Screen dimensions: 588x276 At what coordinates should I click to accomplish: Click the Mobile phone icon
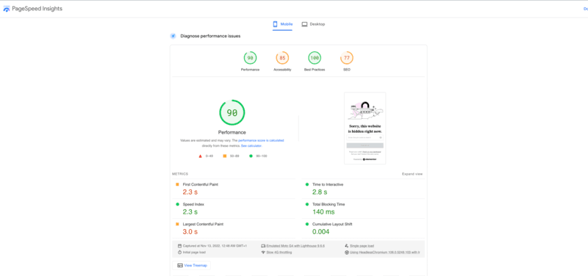tap(275, 24)
